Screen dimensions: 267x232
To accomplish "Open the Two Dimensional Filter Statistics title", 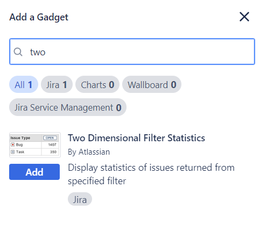I will 136,138.
